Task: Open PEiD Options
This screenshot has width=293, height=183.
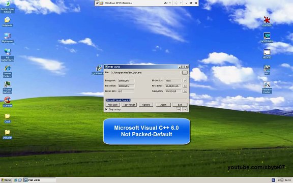Action: (146, 105)
